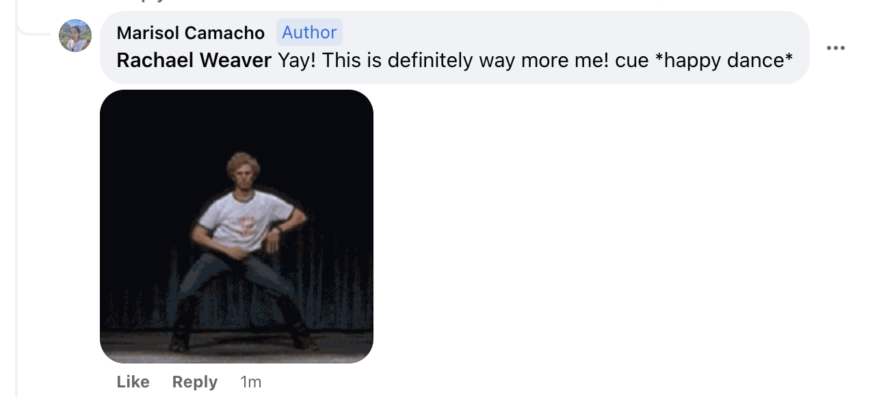Click the word 'Yay!' in the comment
This screenshot has width=881, height=397.
[297, 60]
